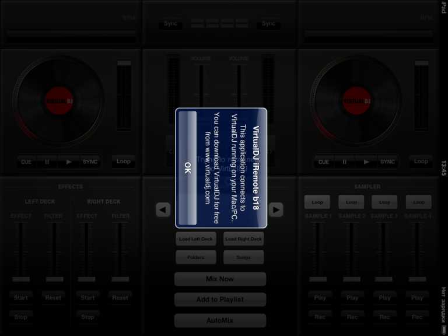This screenshot has height=336, width=448.
Task: Tap the 13:45 clock in status bar
Action: pyautogui.click(x=444, y=168)
